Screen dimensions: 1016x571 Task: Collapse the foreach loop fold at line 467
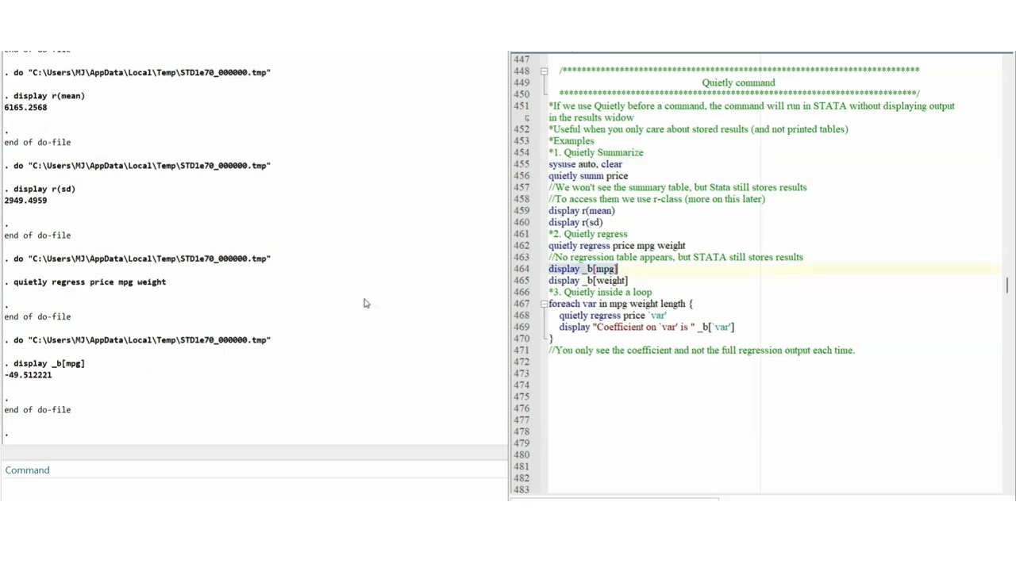544,304
